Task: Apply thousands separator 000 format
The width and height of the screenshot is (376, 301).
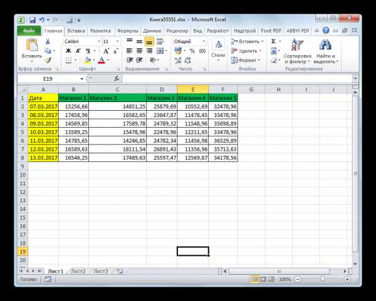Action: 202,51
